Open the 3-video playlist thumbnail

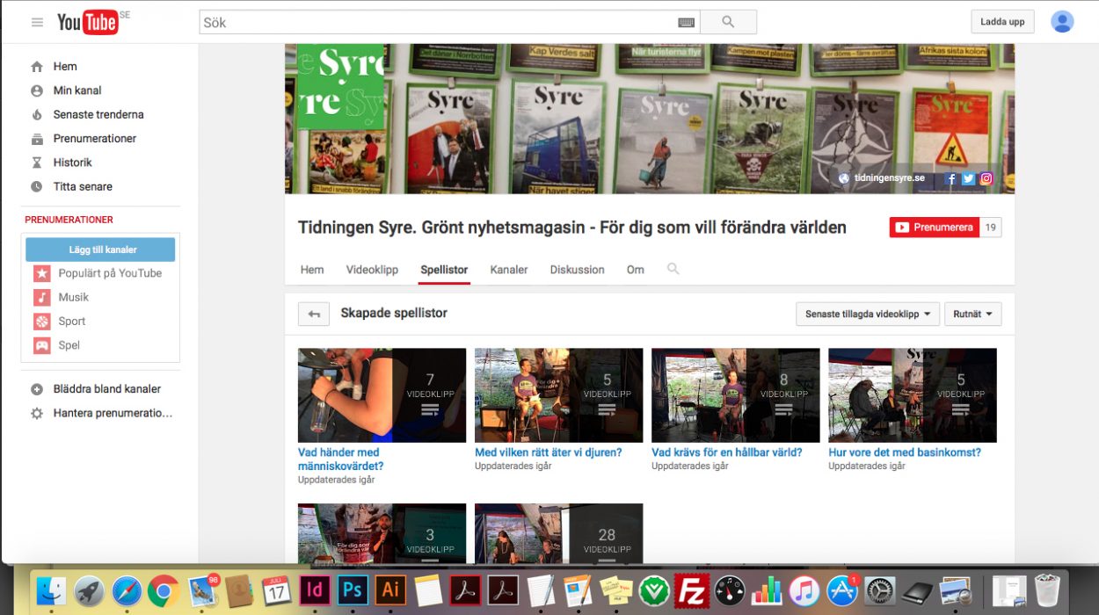382,533
